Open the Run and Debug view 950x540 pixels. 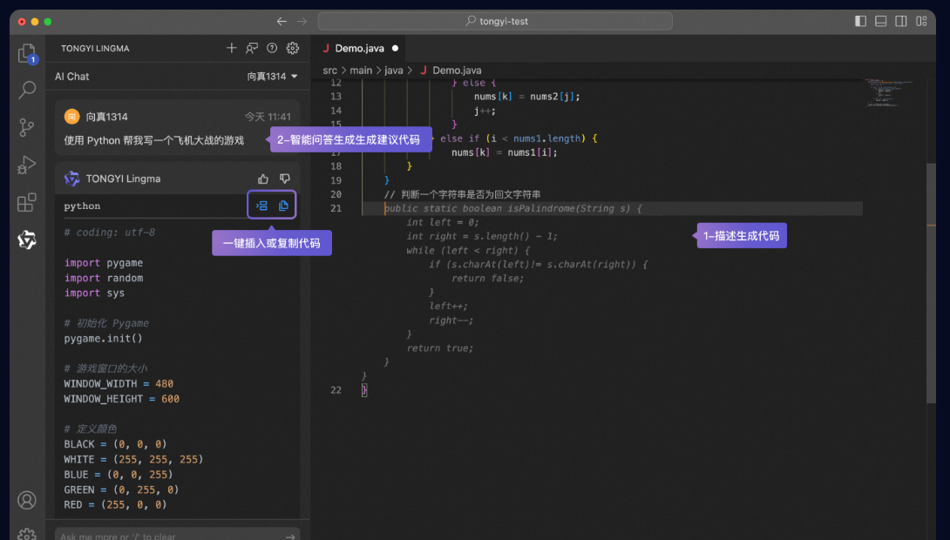(27, 165)
